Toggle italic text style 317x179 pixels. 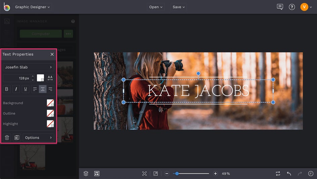16,89
